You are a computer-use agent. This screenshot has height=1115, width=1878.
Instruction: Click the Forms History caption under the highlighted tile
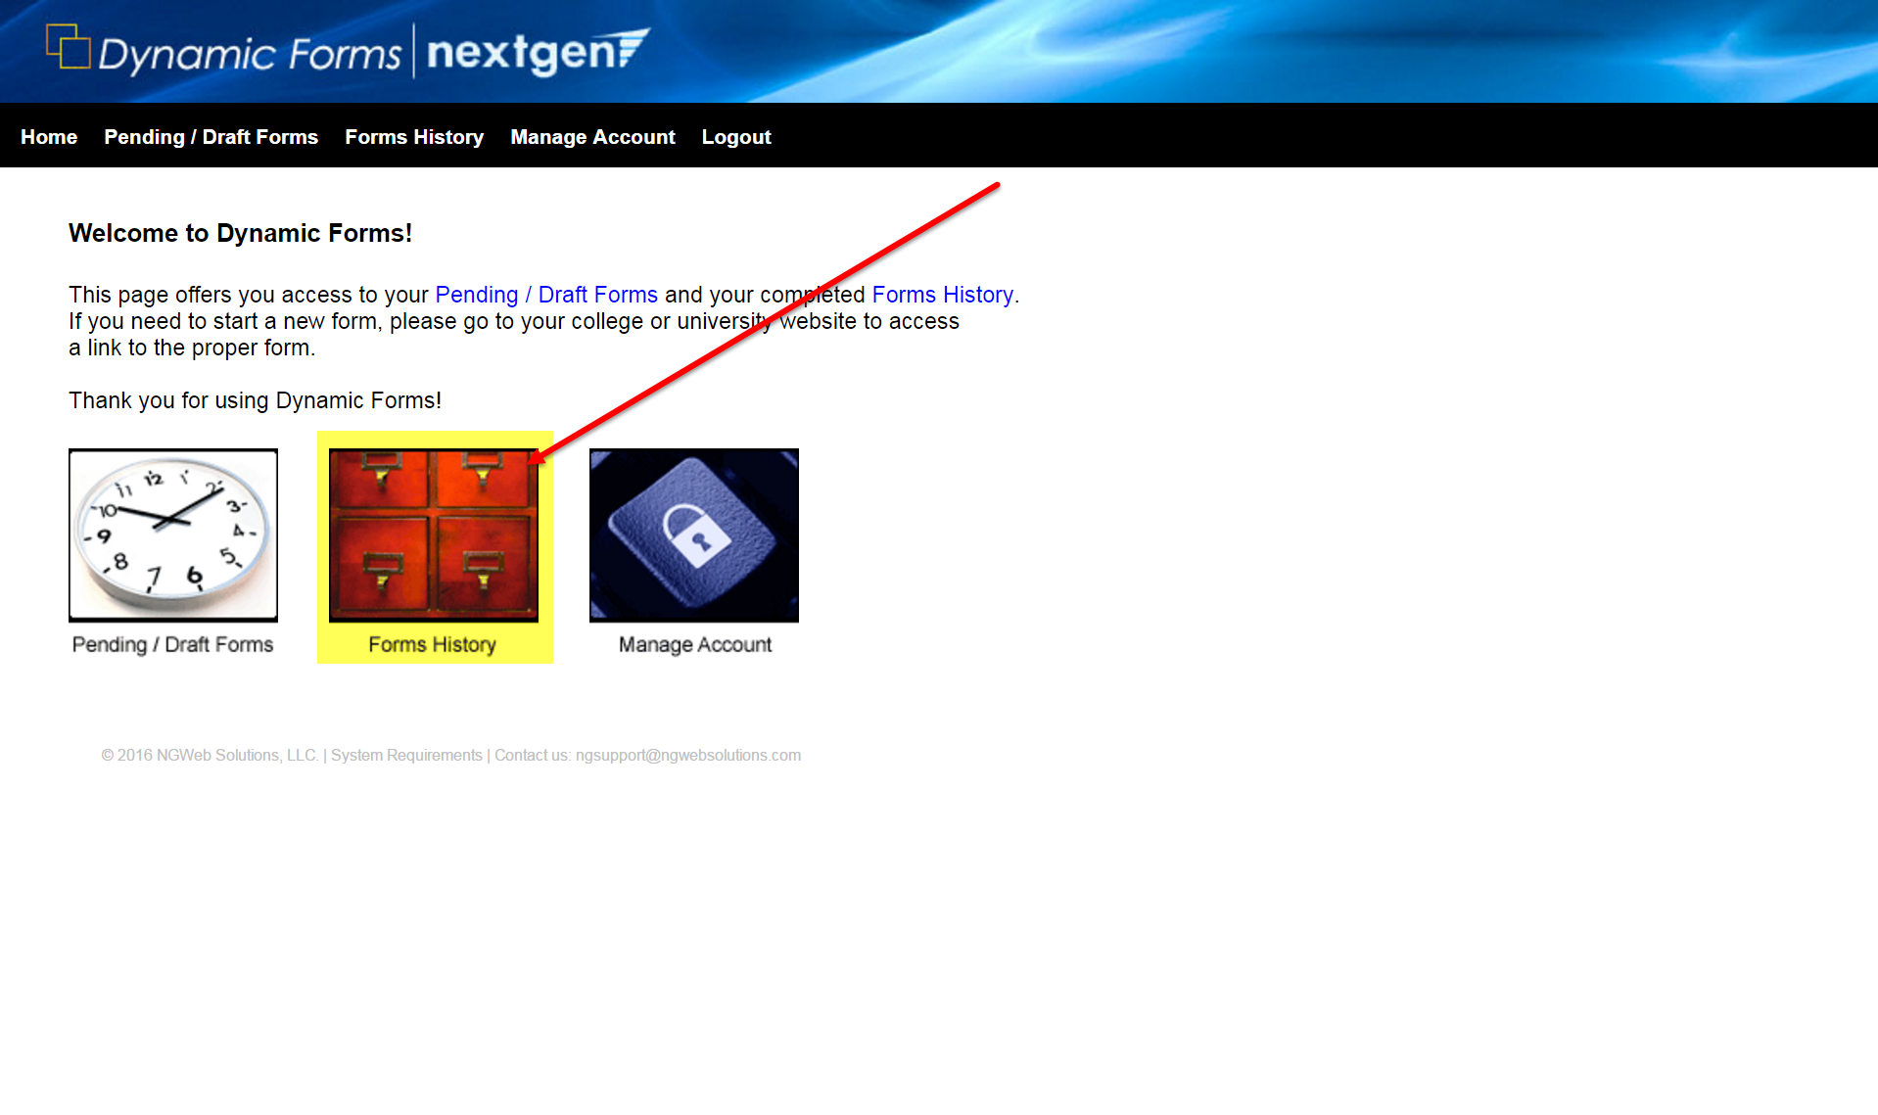(434, 644)
